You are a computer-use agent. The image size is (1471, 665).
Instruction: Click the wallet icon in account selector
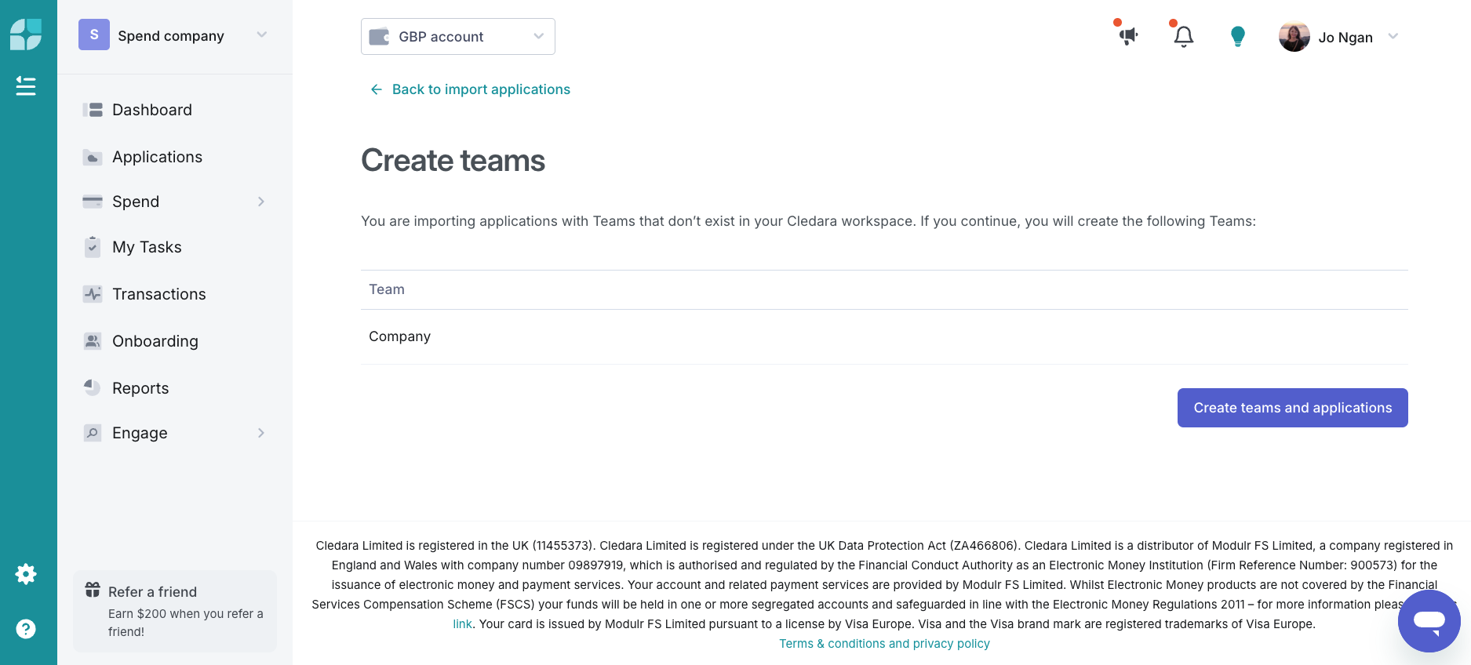click(x=380, y=37)
